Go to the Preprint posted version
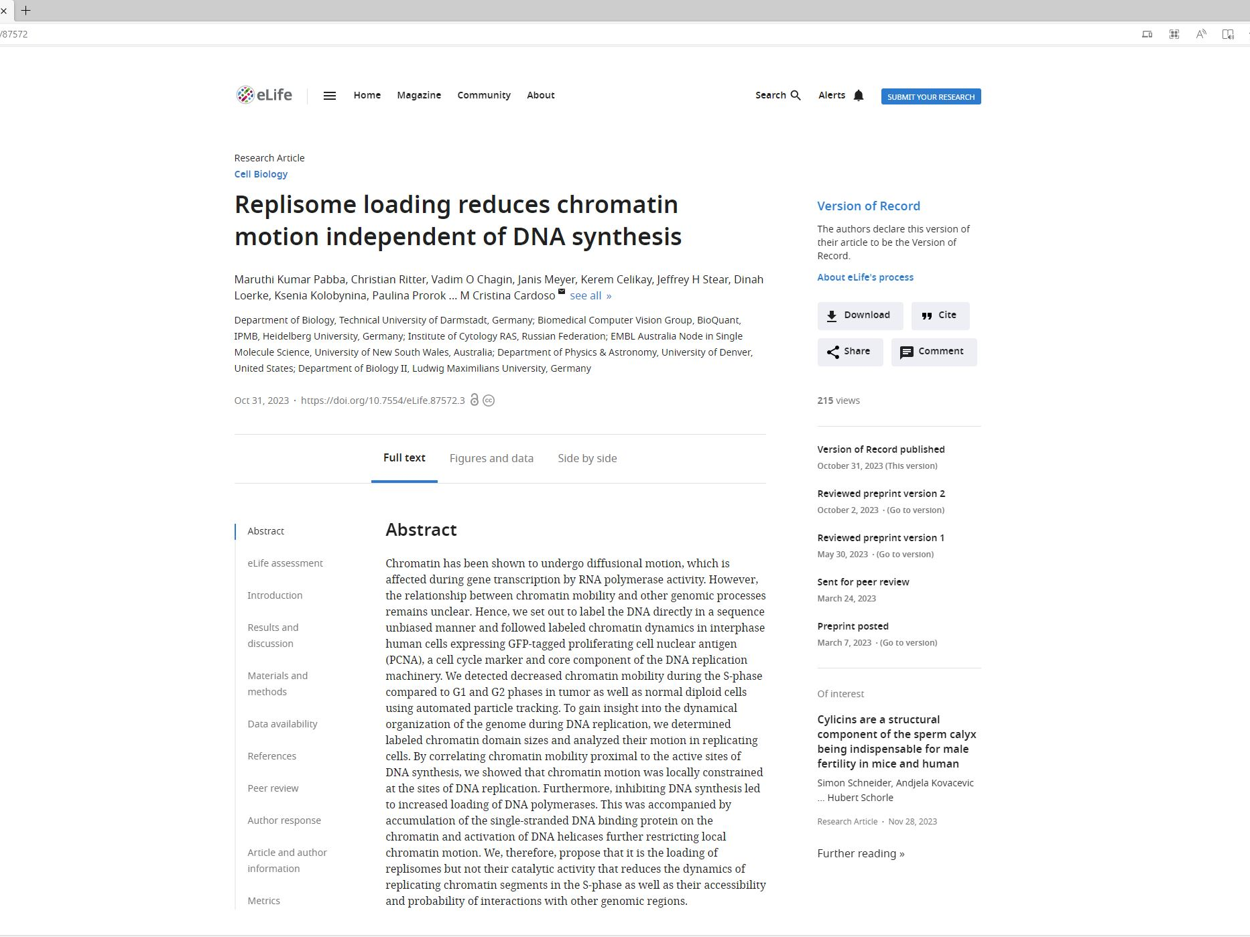 point(908,643)
